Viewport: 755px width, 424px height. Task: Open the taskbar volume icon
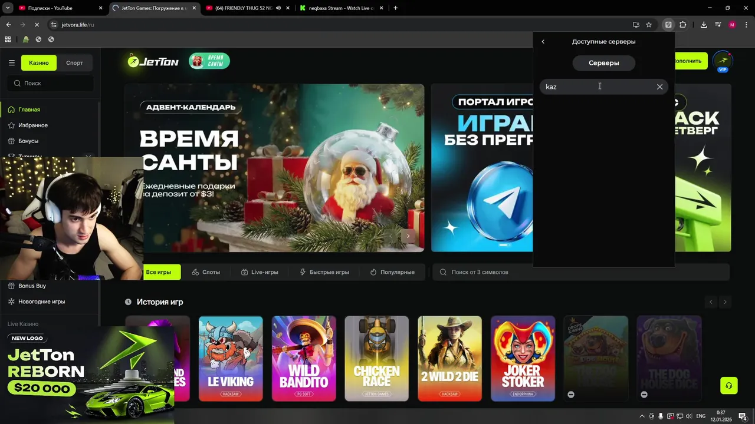[x=688, y=416]
